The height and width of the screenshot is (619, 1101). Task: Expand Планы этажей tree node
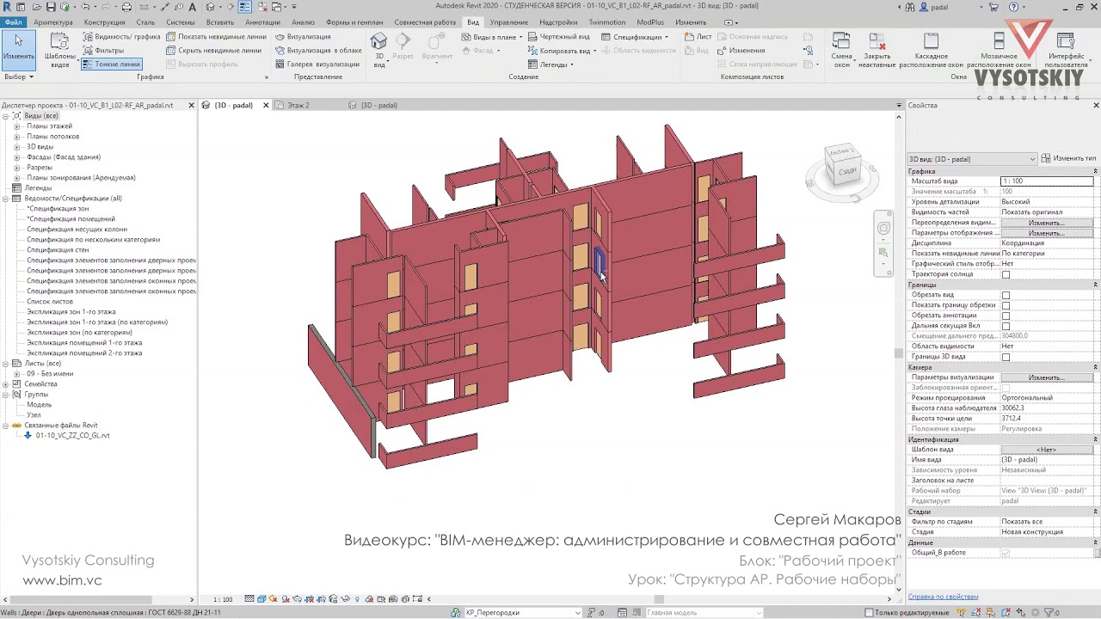[x=16, y=126]
